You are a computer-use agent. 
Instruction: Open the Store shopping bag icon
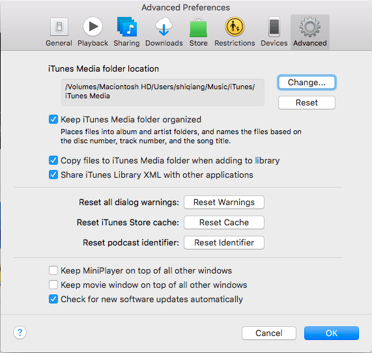[x=198, y=27]
